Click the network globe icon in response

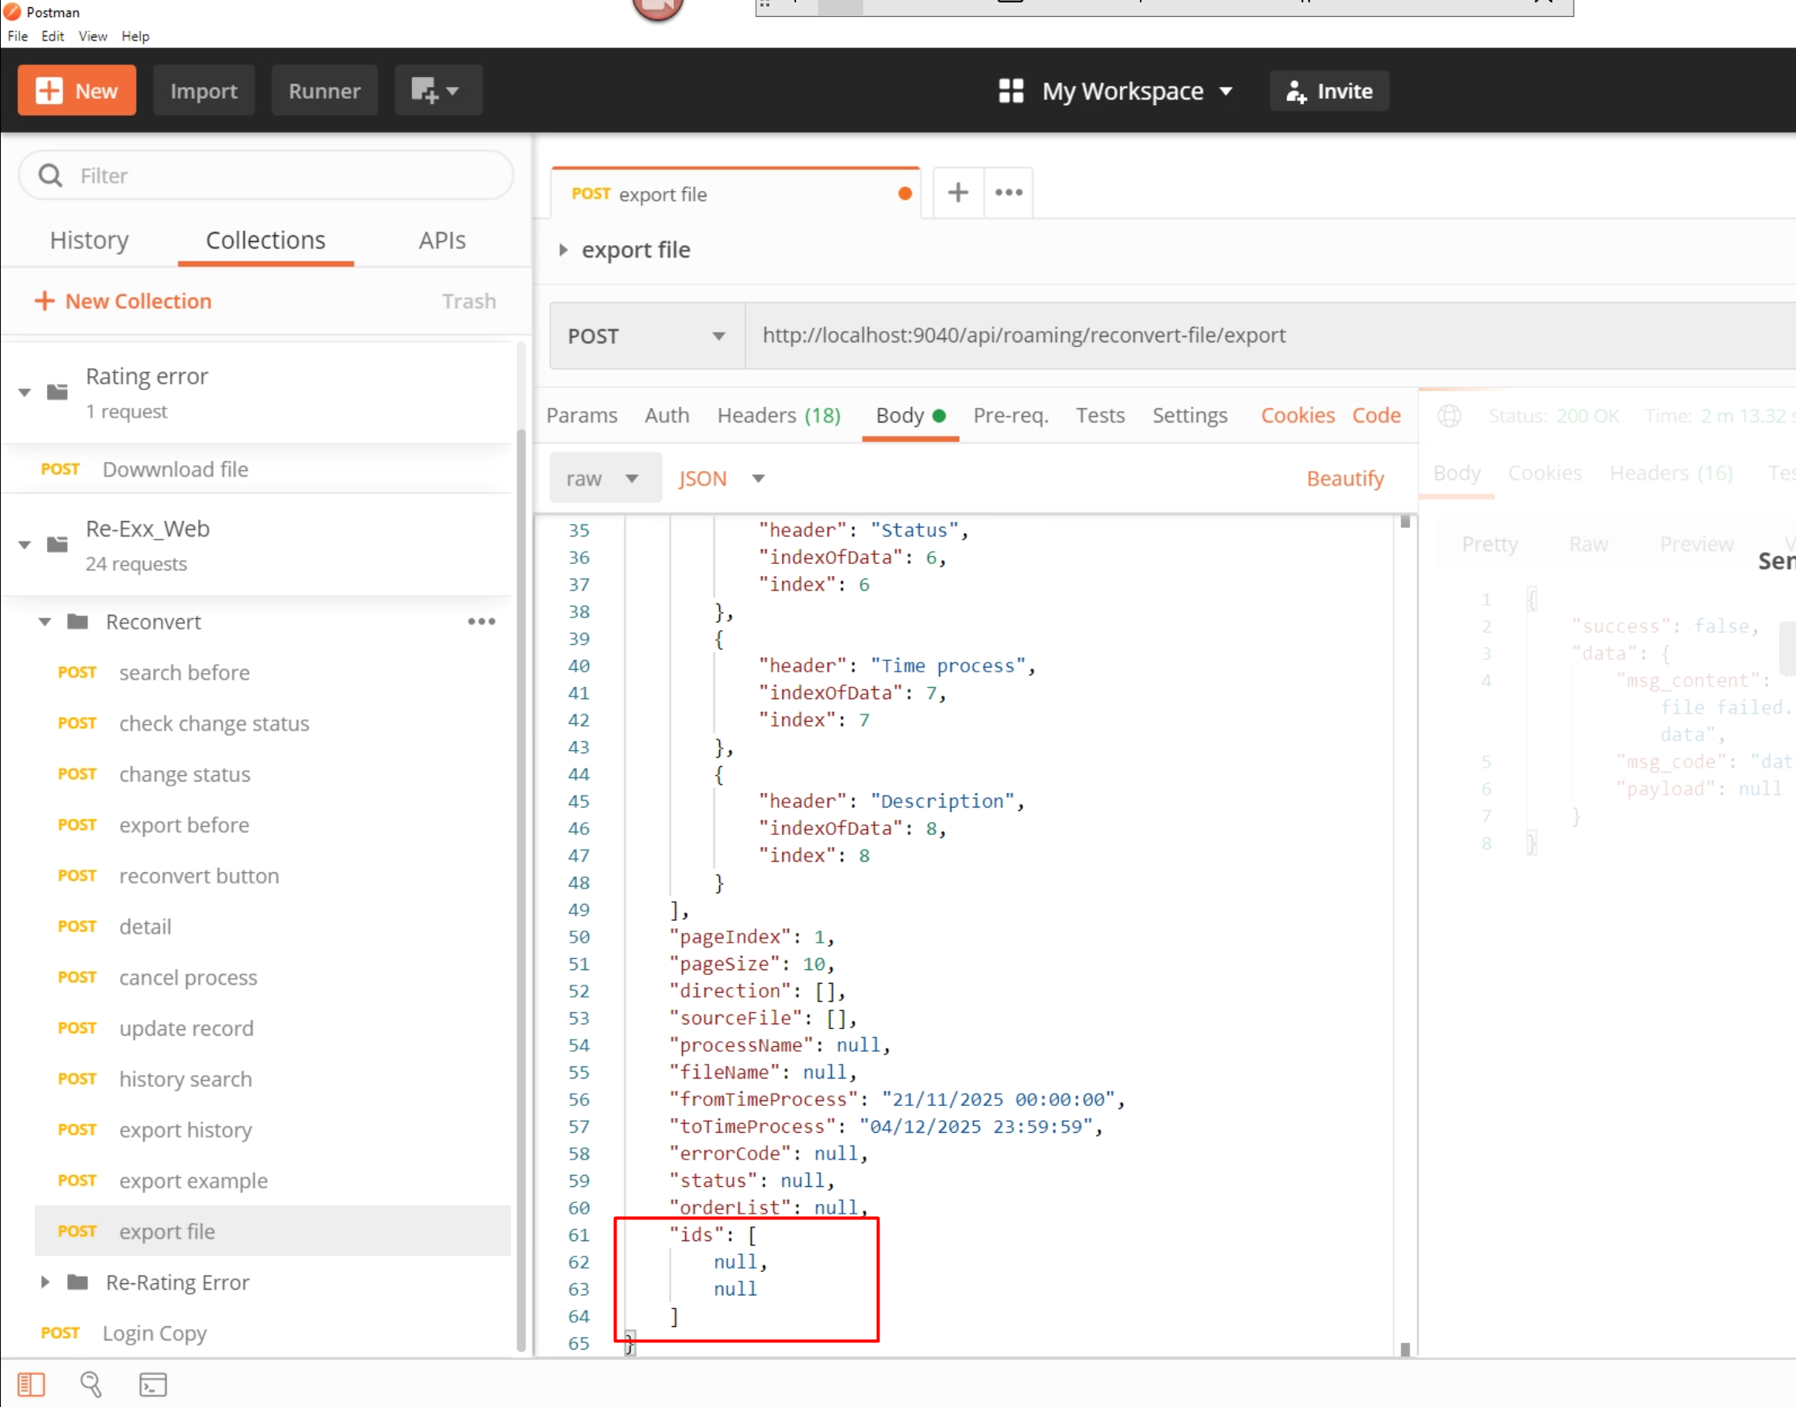coord(1449,416)
